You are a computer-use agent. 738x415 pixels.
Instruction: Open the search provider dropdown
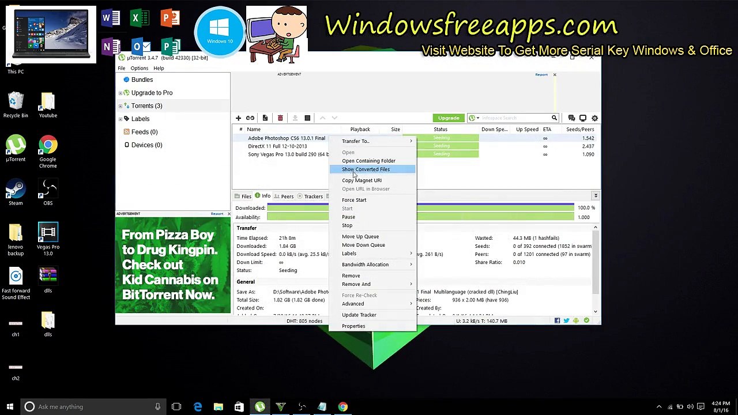pos(474,118)
